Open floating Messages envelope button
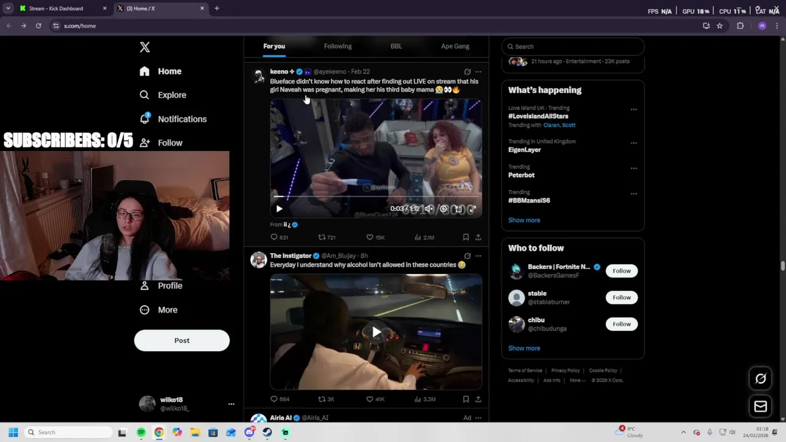 point(760,406)
